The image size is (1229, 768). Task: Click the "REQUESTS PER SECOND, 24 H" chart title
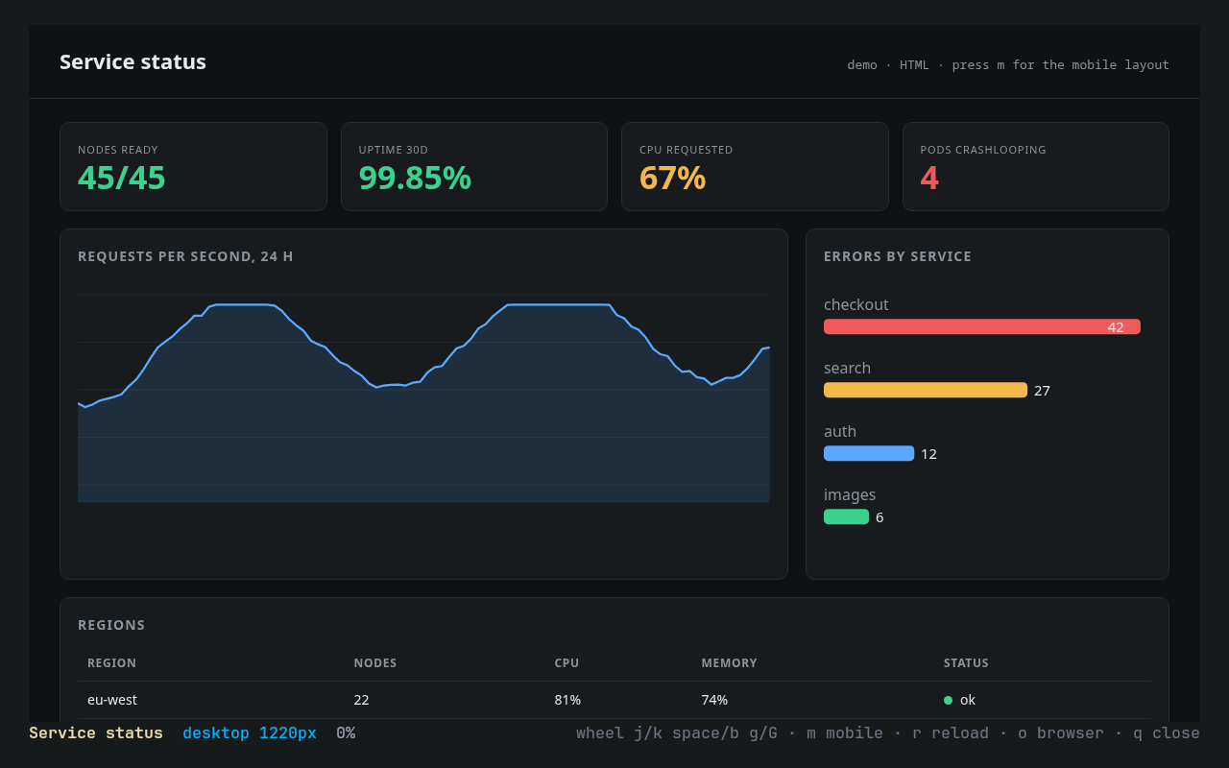click(x=185, y=256)
